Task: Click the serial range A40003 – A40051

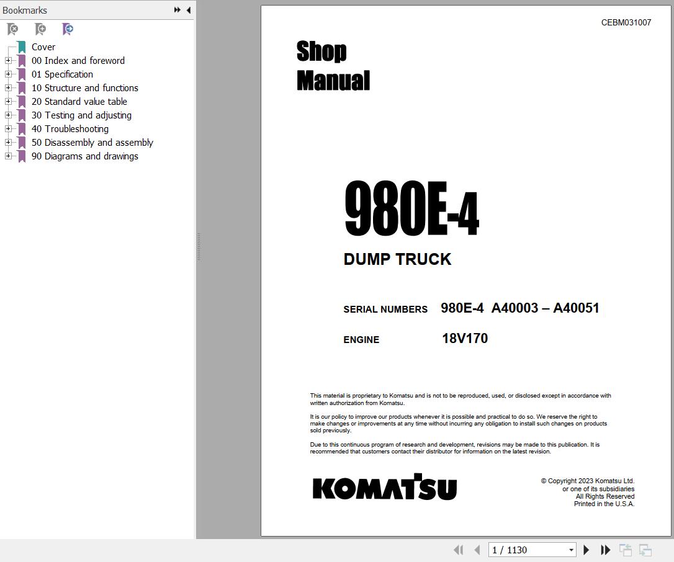Action: click(545, 308)
